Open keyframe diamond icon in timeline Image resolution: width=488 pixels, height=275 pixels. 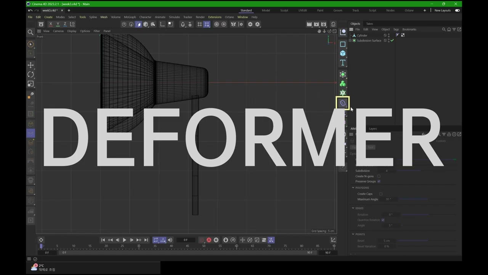point(41,240)
